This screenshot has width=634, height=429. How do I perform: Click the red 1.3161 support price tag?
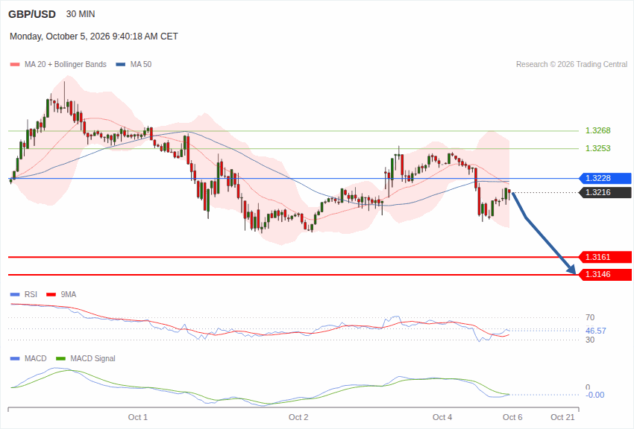tap(606, 257)
